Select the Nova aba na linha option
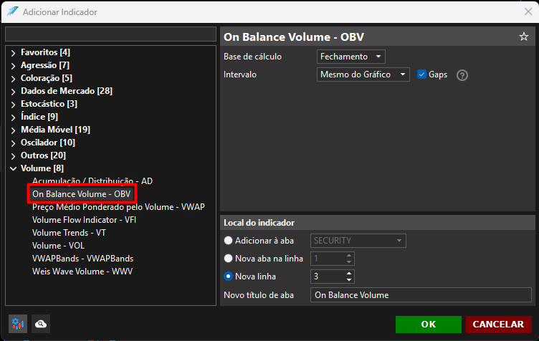Image resolution: width=539 pixels, height=341 pixels. [x=228, y=258]
